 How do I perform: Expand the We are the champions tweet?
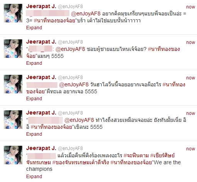(x=34, y=177)
